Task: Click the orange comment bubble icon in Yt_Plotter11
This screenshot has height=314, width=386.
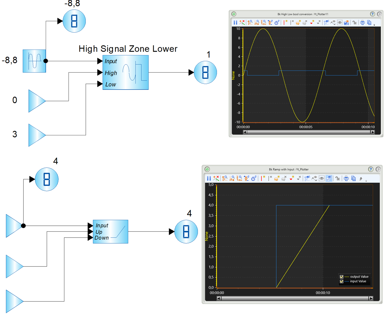Action: coord(298,23)
